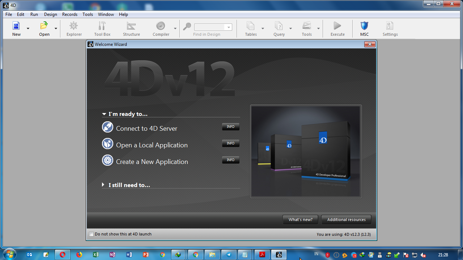Click the What's new? button

(300, 220)
